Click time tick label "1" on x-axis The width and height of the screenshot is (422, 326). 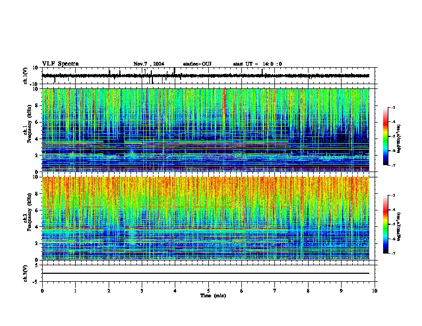pos(75,291)
